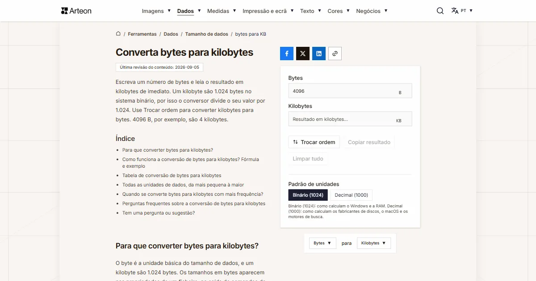This screenshot has width=536, height=281.
Task: Jump to 'Como funciona a conversão' section
Action: (x=191, y=162)
